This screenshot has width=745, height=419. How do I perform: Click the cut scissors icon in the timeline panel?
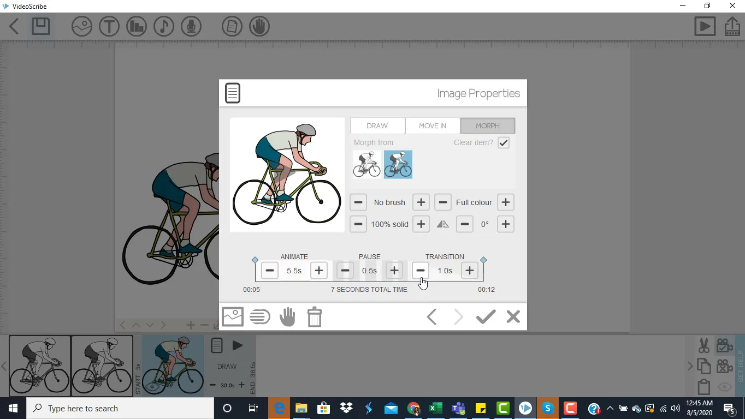704,345
